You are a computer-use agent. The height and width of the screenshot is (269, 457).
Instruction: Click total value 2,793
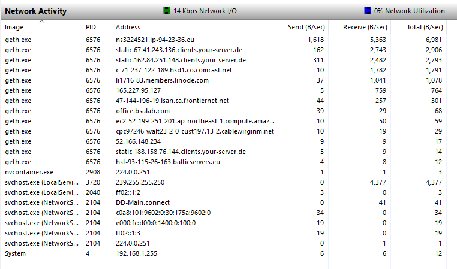(x=434, y=60)
